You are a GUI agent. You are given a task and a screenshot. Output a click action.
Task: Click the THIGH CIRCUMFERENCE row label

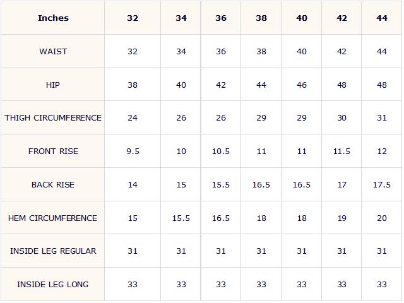tap(53, 118)
